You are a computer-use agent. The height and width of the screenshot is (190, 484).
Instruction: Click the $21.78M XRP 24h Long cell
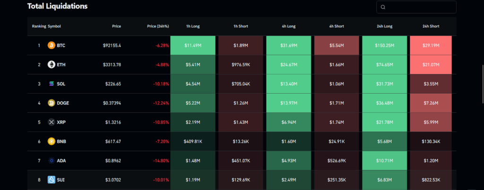coord(385,122)
